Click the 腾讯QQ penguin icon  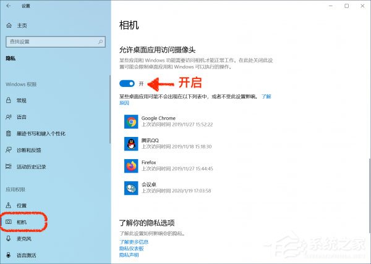point(131,144)
